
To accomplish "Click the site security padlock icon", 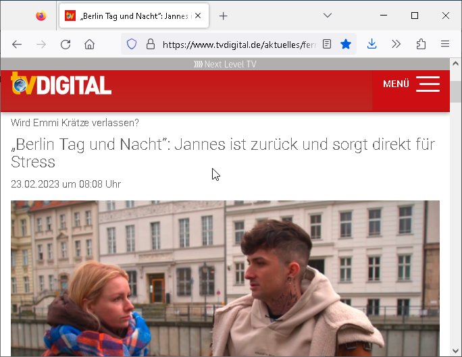I will coord(150,45).
